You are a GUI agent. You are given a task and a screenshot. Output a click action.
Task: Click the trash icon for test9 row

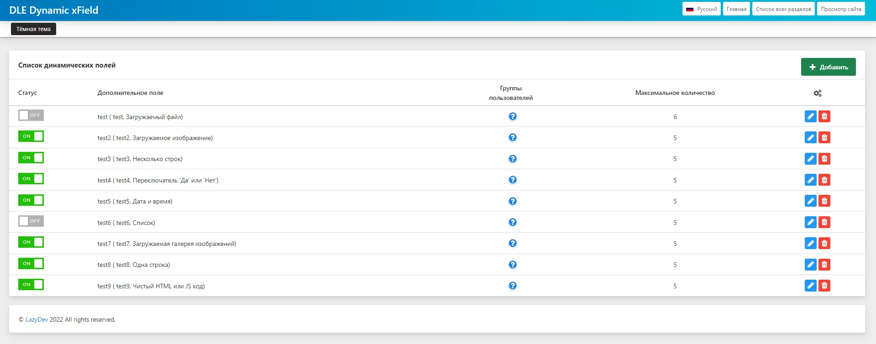pos(824,286)
